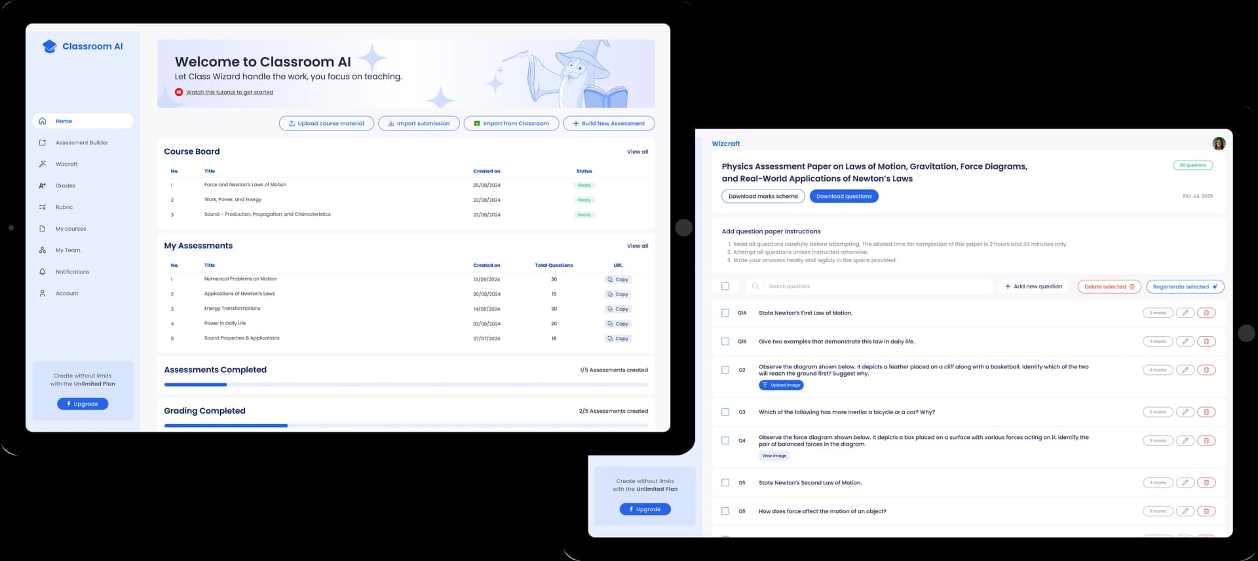The height and width of the screenshot is (561, 1258).
Task: Click the My Team people icon
Action: click(x=43, y=250)
